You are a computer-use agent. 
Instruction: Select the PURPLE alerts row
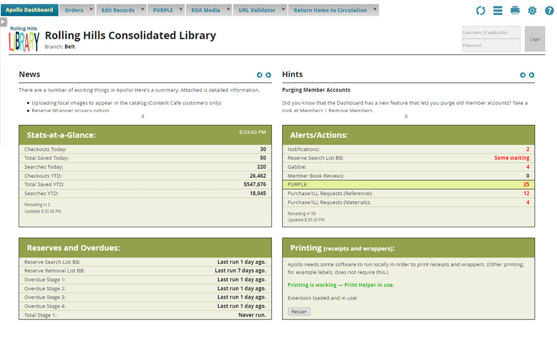[x=408, y=185]
